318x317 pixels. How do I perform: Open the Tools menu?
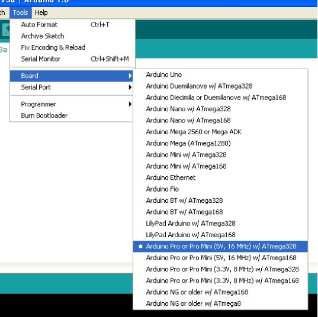pos(20,13)
